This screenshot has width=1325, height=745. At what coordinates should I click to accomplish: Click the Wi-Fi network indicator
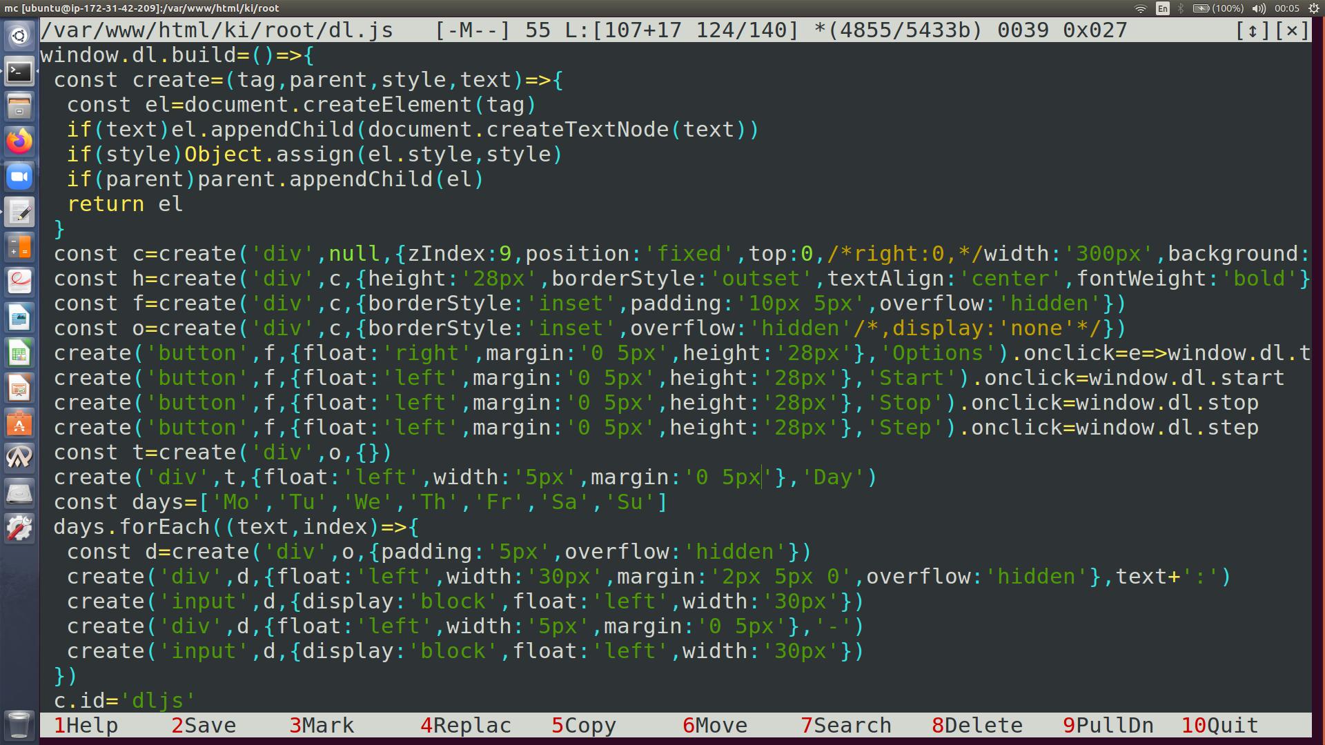pos(1140,8)
